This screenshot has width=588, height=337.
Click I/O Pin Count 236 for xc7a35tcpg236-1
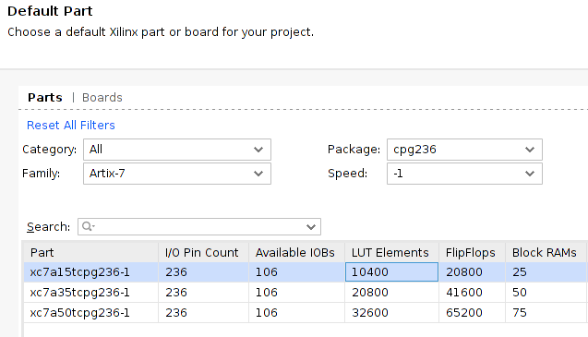[204, 293]
